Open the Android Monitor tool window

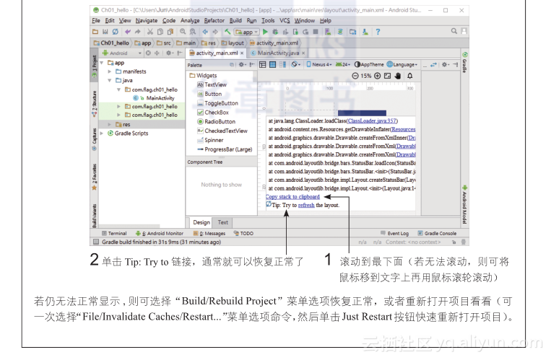tap(160, 234)
